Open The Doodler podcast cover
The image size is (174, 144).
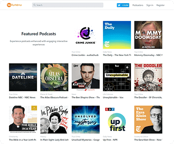click(148, 77)
